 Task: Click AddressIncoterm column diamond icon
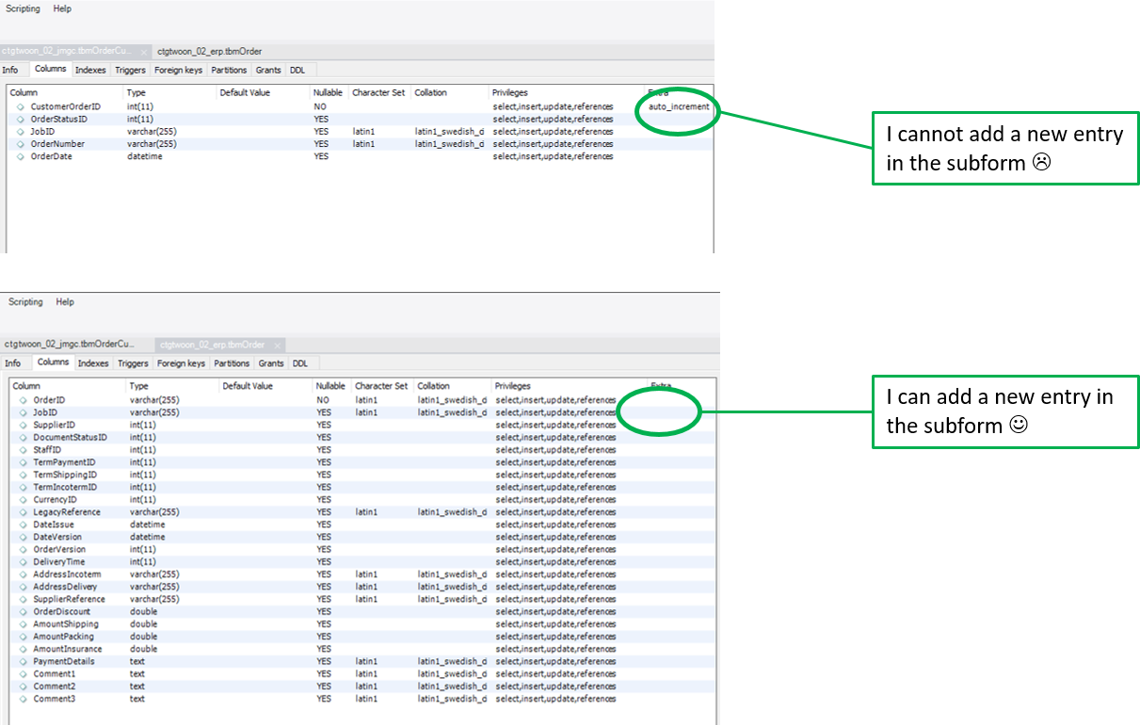(24, 574)
